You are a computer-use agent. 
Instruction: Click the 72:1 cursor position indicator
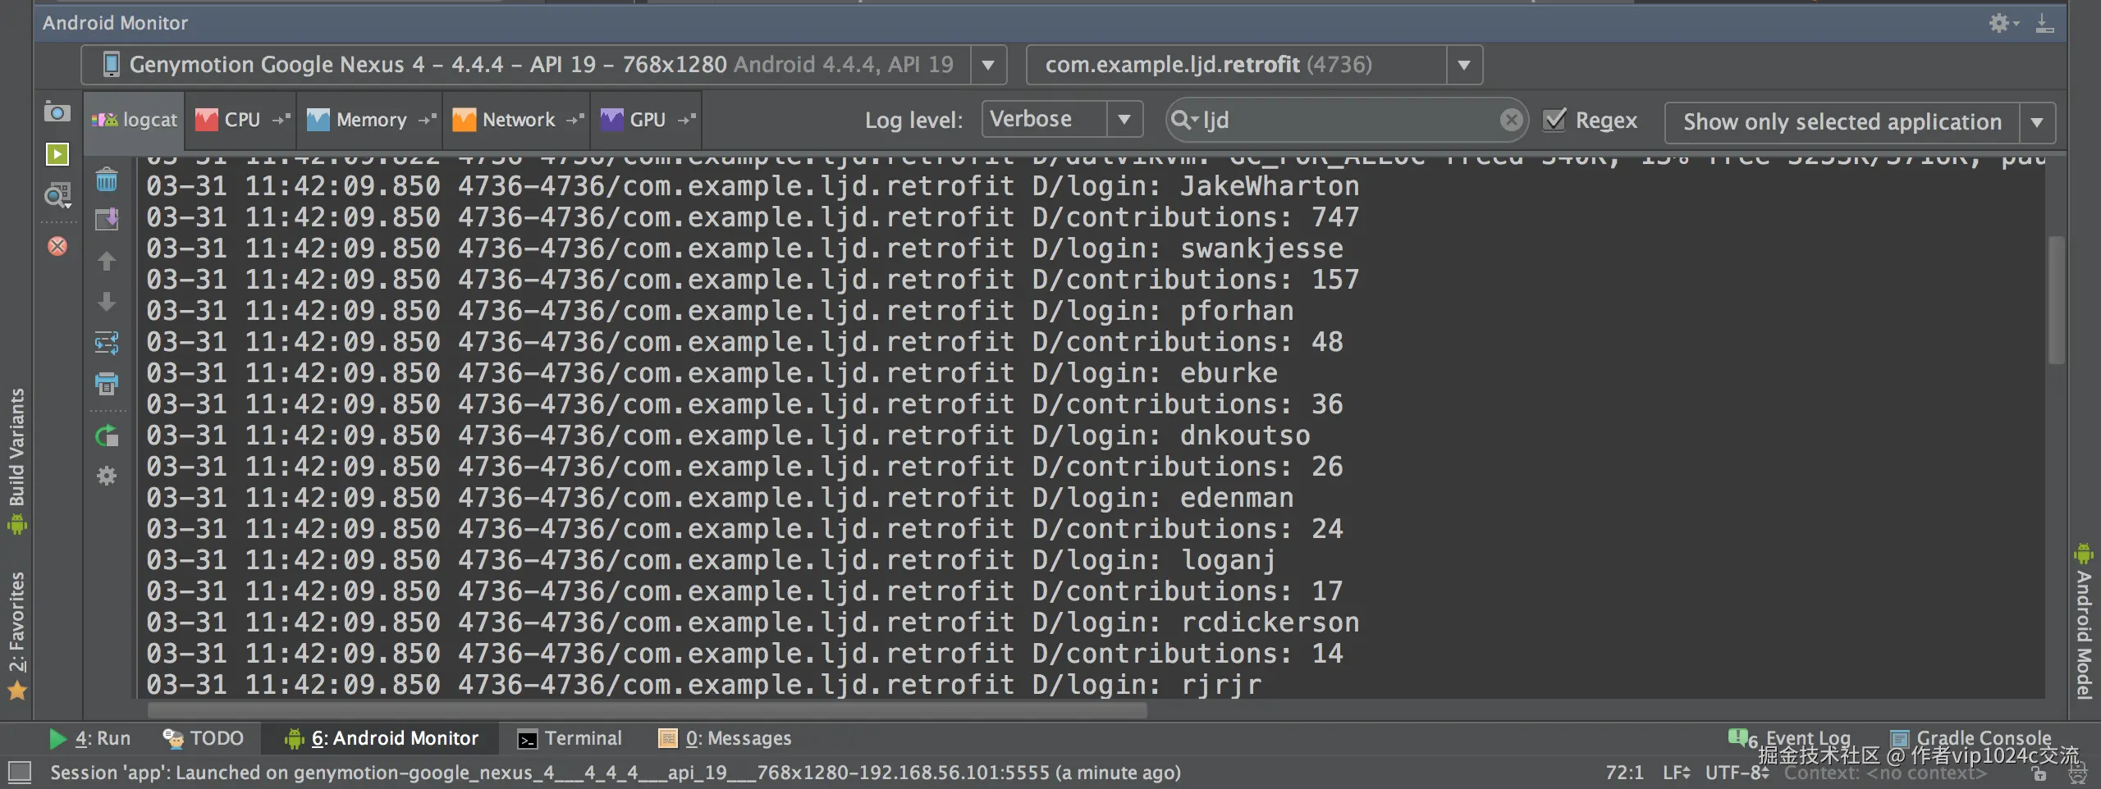coord(1624,773)
